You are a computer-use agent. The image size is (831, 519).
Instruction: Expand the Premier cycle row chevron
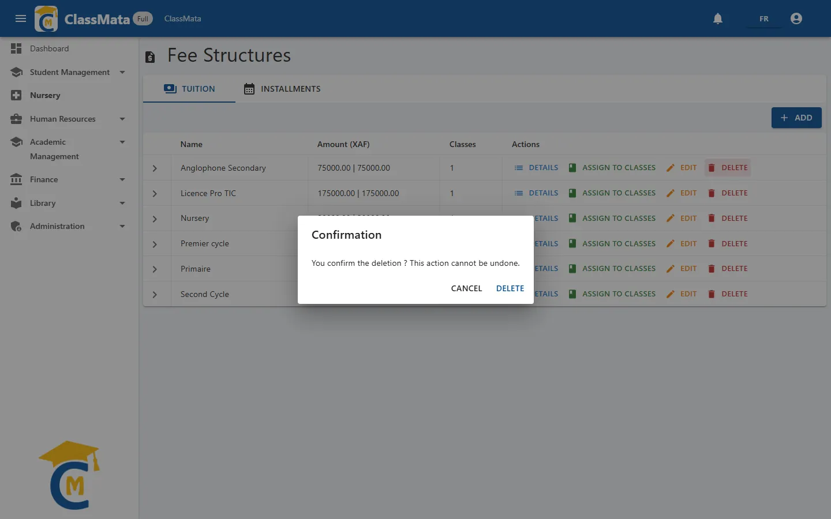point(155,244)
